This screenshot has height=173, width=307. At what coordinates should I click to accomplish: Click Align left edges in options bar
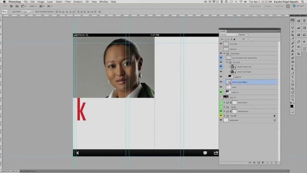point(67,12)
